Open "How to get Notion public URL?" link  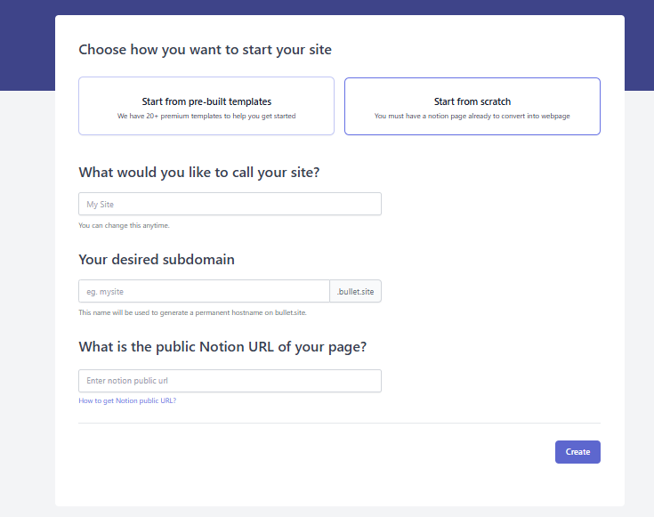pyautogui.click(x=127, y=401)
